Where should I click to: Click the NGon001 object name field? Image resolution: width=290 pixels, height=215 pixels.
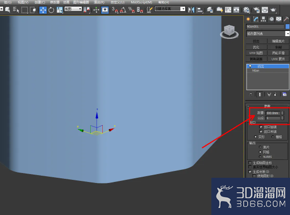pos(265,27)
